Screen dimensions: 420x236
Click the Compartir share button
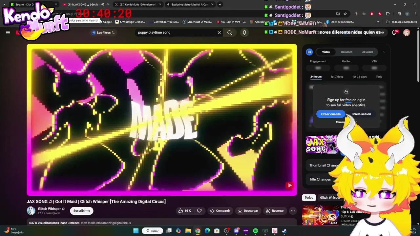[x=220, y=211]
